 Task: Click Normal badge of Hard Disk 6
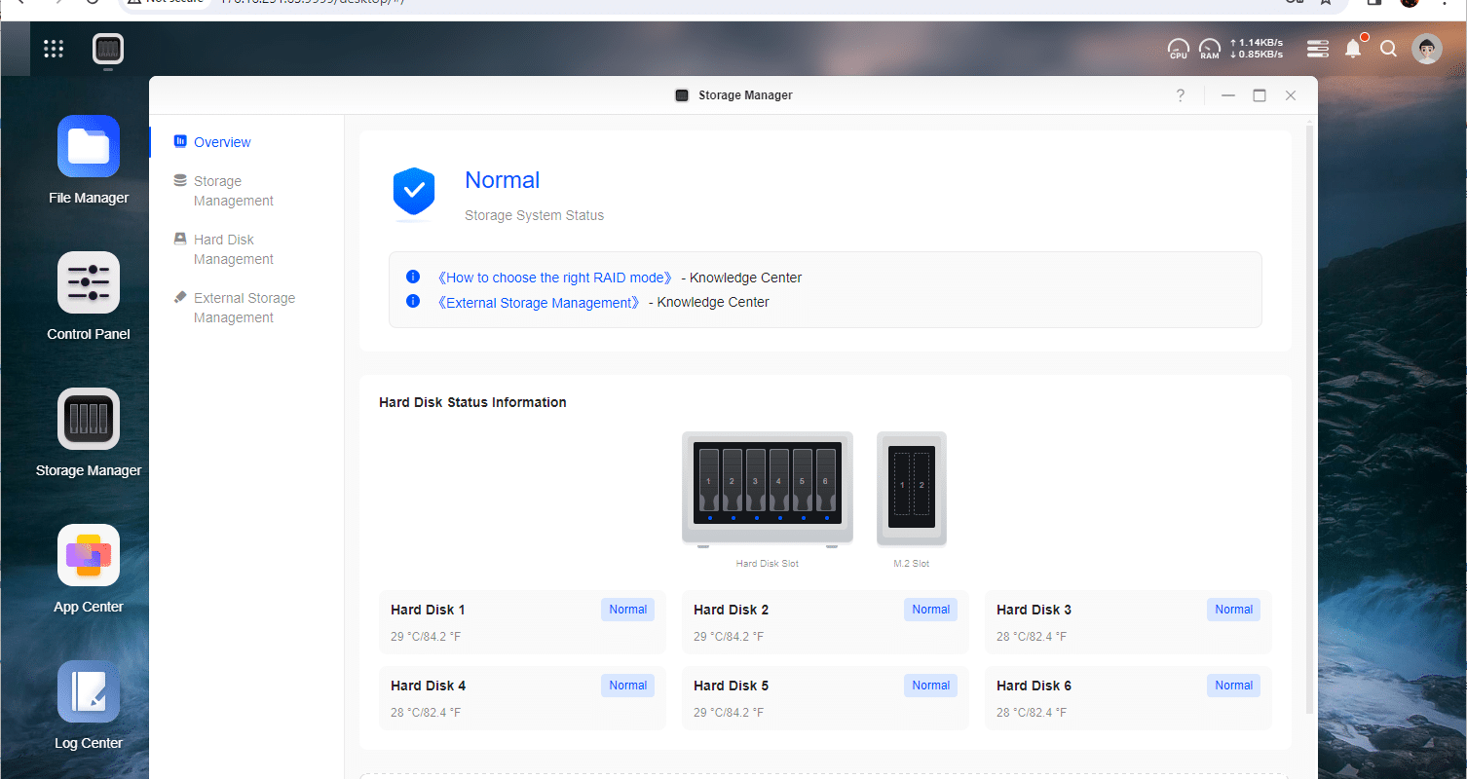[x=1233, y=686]
